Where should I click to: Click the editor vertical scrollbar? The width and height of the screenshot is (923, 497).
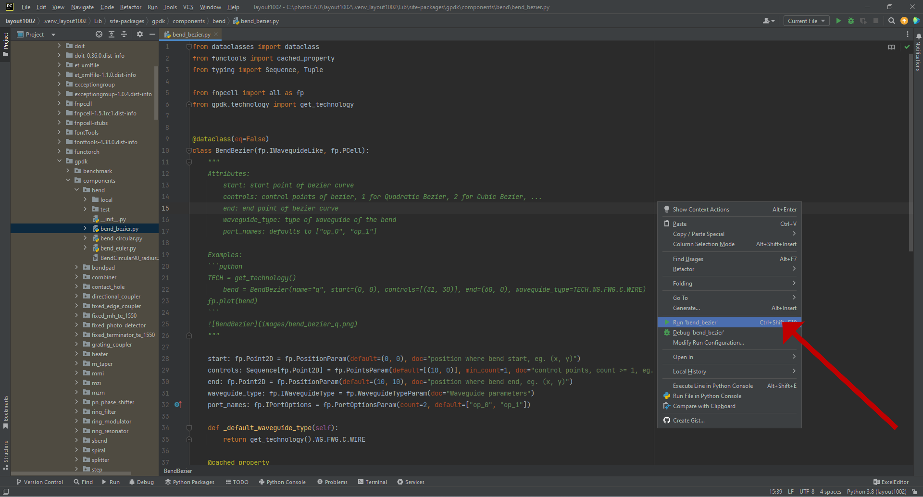910,152
